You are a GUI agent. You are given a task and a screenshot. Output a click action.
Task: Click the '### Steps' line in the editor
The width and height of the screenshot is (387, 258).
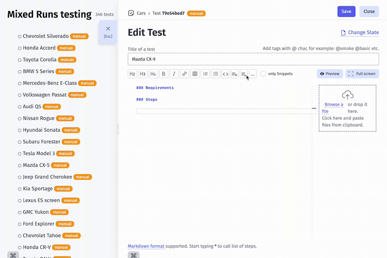tap(147, 100)
